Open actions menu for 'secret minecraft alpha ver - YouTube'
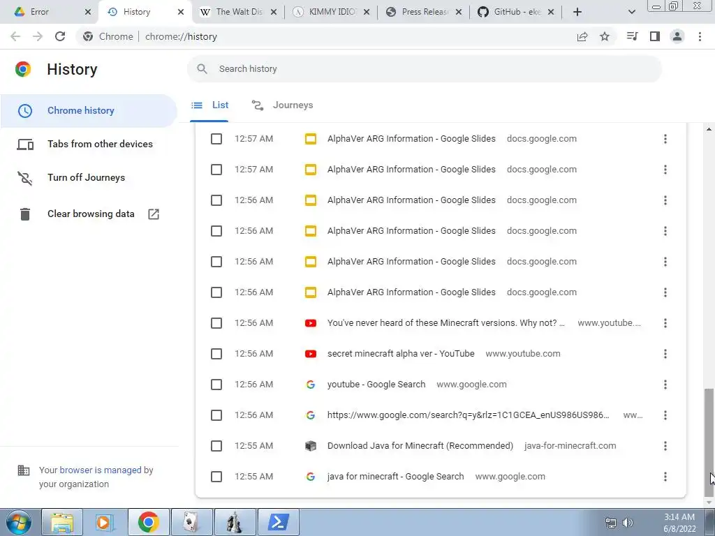The width and height of the screenshot is (715, 536). (x=665, y=354)
